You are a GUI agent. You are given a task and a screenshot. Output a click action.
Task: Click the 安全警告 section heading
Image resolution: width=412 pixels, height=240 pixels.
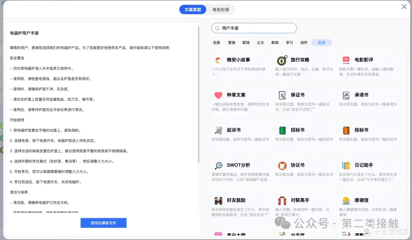click(17, 58)
